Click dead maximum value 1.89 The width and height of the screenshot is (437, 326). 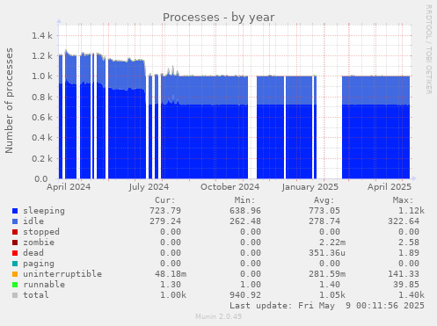[409, 253]
